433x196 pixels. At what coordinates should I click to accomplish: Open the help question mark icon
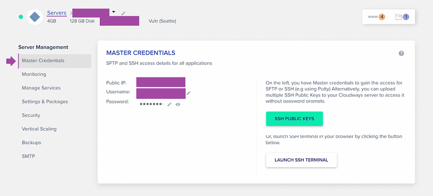(401, 53)
